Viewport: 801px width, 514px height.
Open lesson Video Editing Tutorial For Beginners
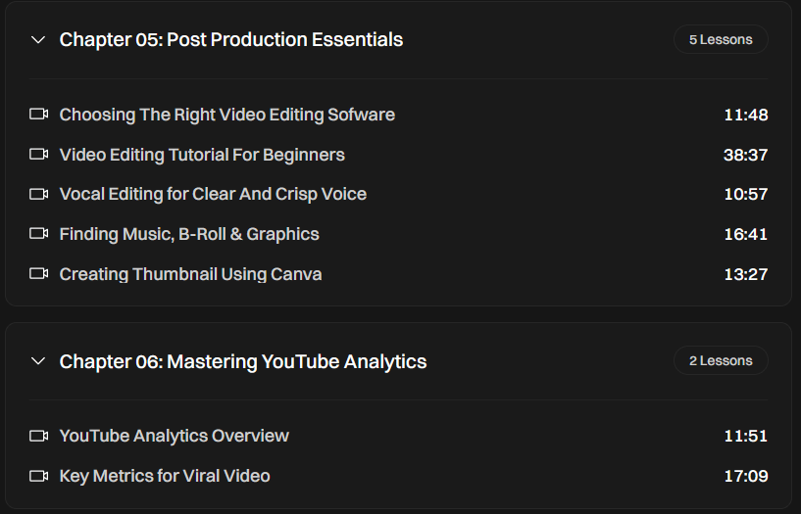tap(202, 155)
